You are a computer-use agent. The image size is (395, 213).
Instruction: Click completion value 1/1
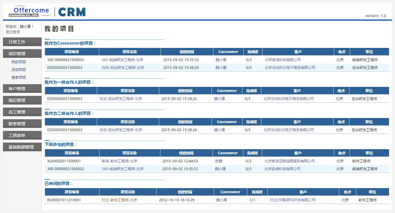252,200
